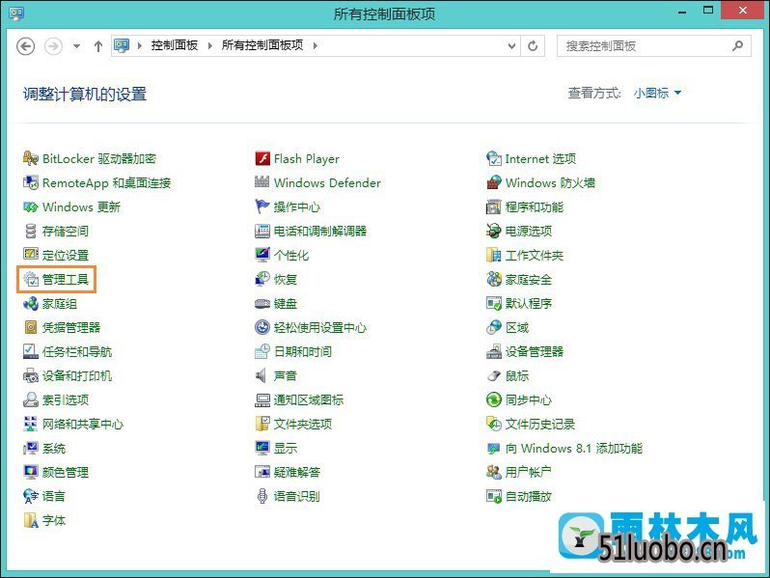Open the Windows 防火墙 icon
Viewport: 770px width, 578px height.
pos(493,182)
